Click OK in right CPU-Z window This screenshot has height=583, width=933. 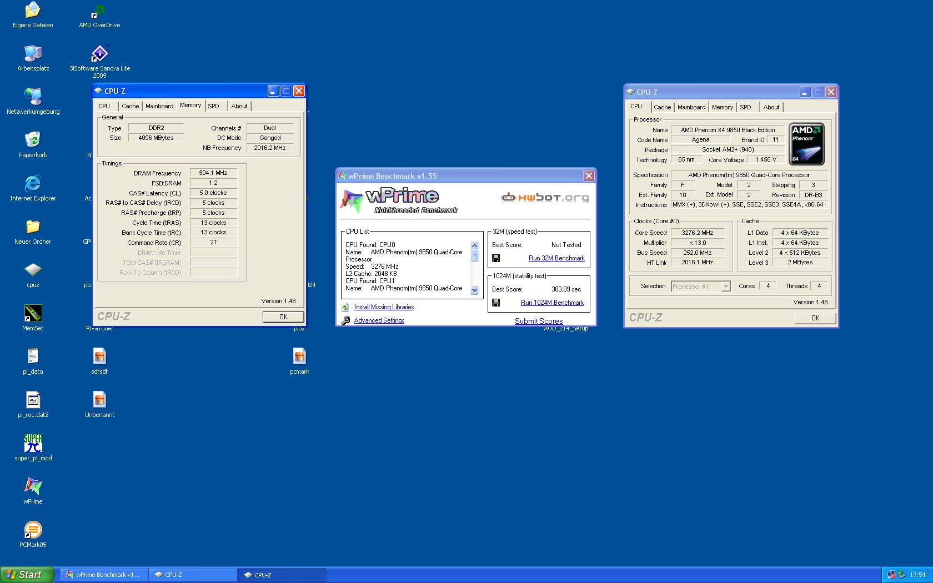click(815, 318)
